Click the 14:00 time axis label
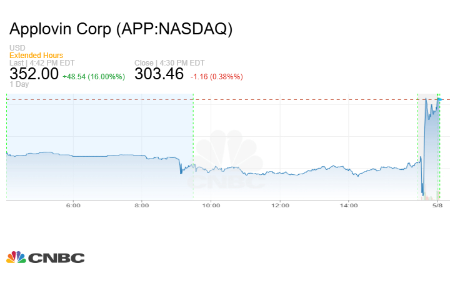The image size is (450, 281). click(349, 205)
